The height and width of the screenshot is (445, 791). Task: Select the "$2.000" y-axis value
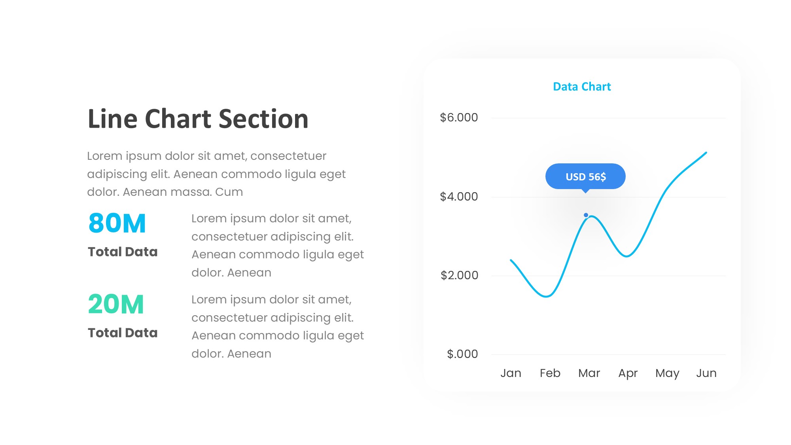[x=459, y=275]
